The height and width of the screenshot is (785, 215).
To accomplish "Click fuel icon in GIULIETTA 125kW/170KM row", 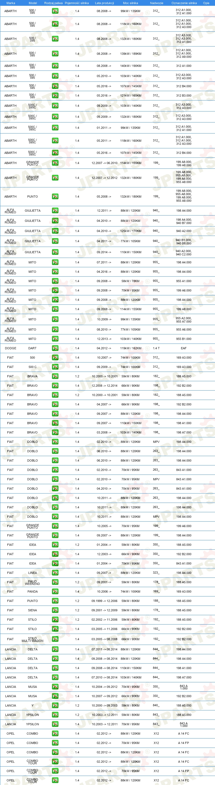I will [x=55, y=231].
